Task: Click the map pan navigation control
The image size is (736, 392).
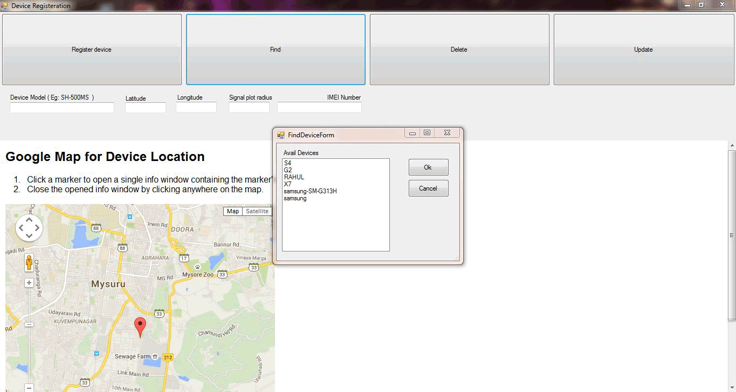Action: (29, 228)
